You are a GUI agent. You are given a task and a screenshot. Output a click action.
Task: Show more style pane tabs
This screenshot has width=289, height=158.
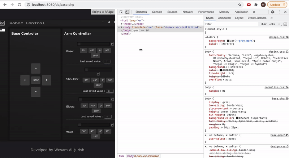click(272, 18)
